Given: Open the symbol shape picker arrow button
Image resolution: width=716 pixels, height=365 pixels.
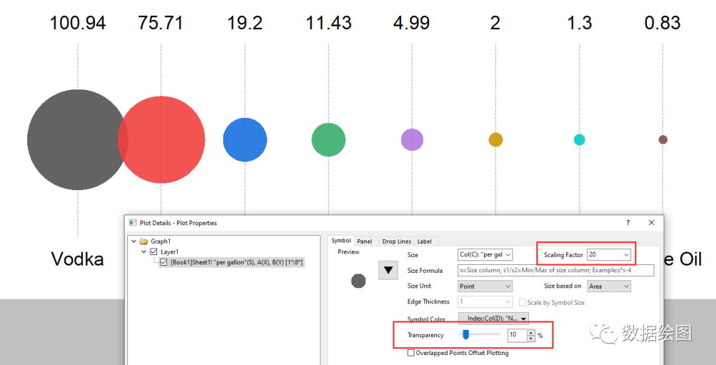Looking at the screenshot, I should [x=388, y=270].
